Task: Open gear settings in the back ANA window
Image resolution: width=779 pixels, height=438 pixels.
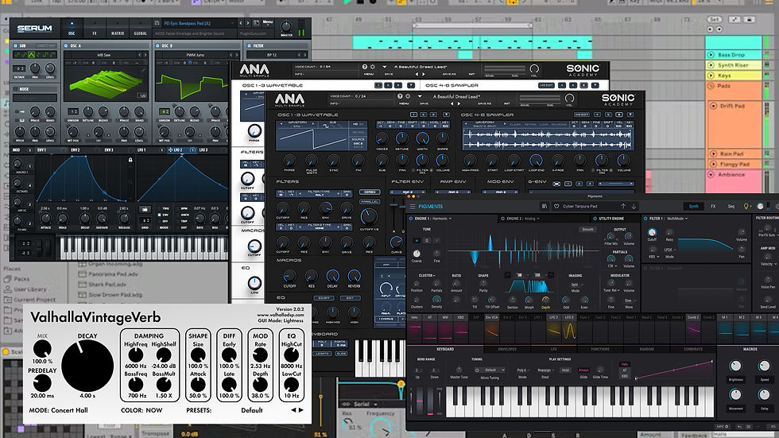Action: click(372, 67)
